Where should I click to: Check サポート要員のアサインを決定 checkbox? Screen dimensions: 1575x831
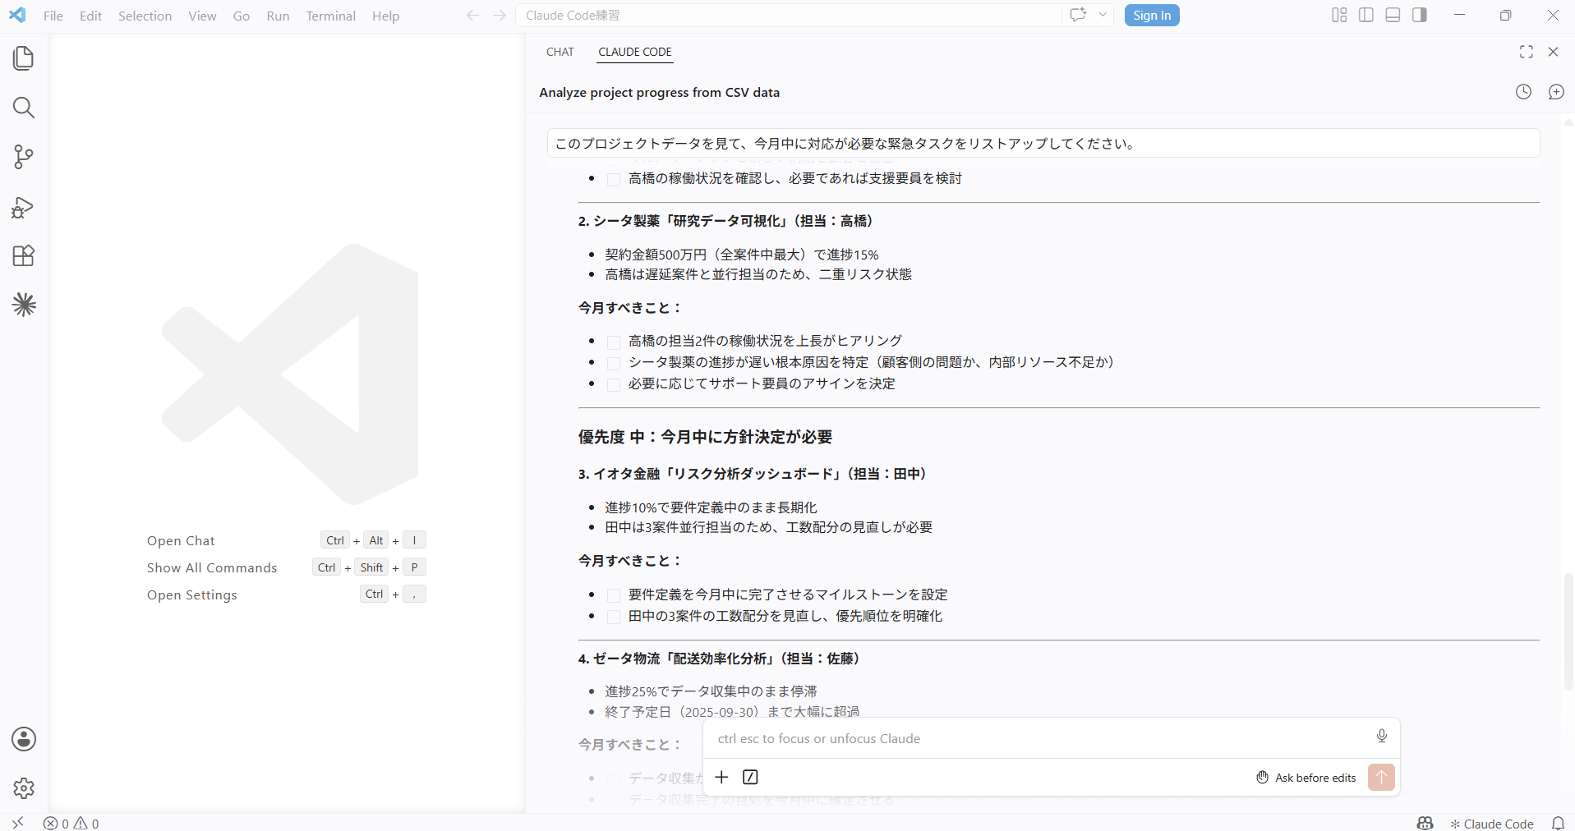[x=614, y=384]
